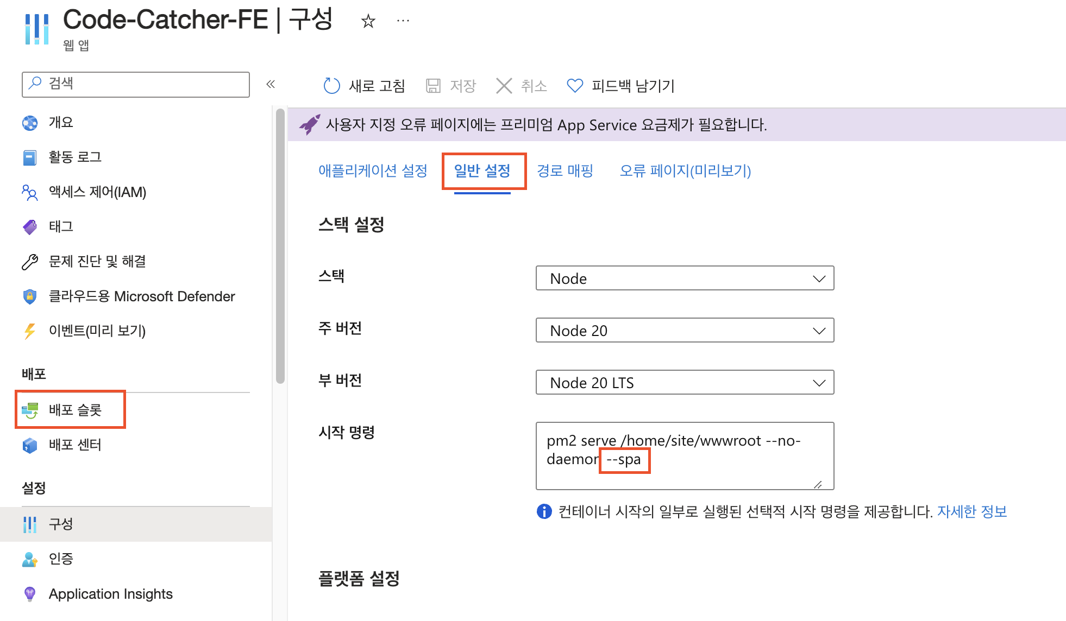The width and height of the screenshot is (1066, 621).
Task: Open the more options ellipsis menu
Action: [x=403, y=21]
